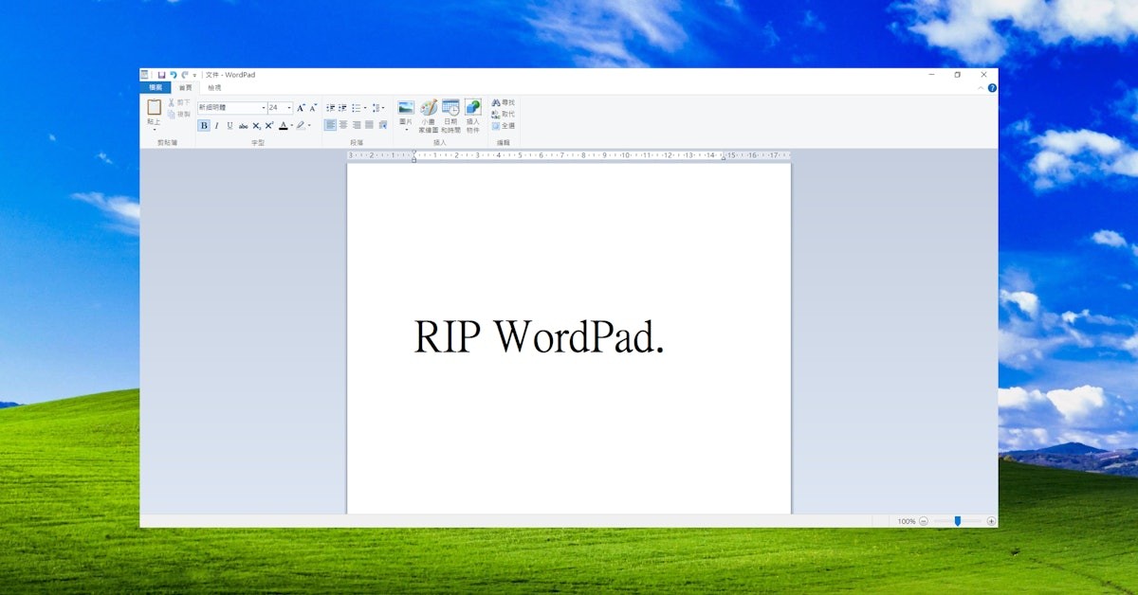
Task: Toggle bold formatting
Action: pos(204,125)
